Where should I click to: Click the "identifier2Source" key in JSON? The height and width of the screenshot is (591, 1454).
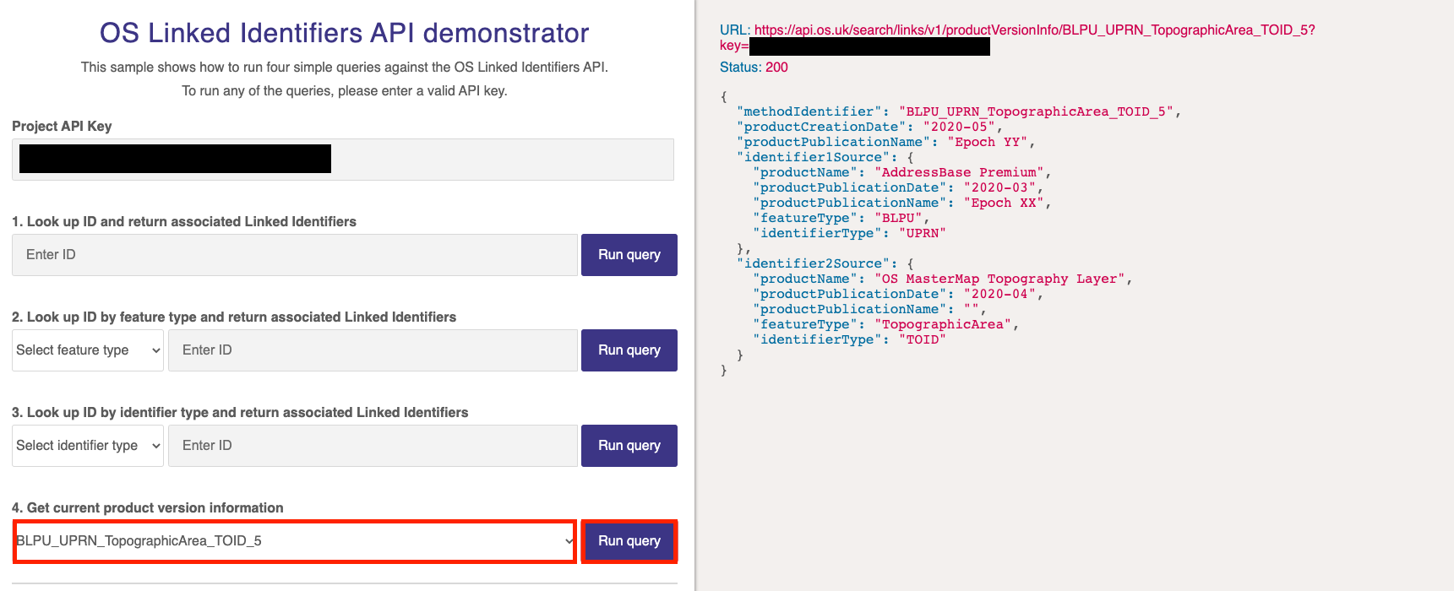[x=813, y=263]
